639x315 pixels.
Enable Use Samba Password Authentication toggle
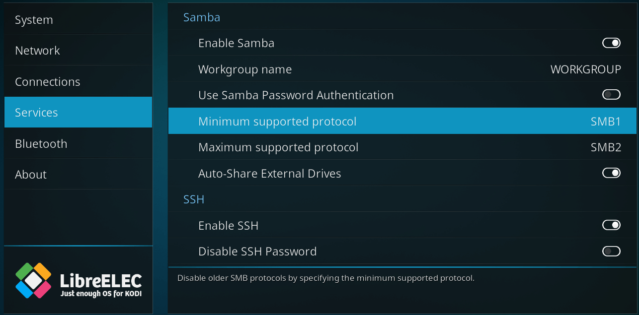pyautogui.click(x=611, y=95)
